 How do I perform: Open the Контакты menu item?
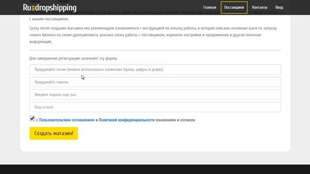click(260, 8)
